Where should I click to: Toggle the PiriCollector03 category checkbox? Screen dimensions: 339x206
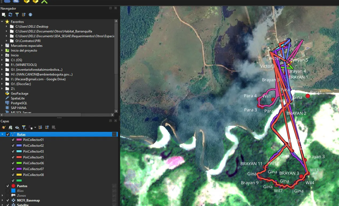click(13, 152)
